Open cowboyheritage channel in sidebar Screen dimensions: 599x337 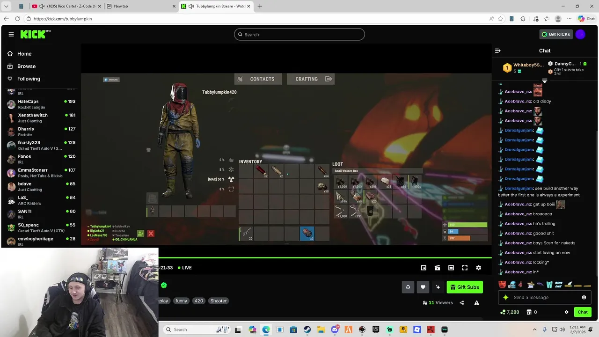[x=41, y=241]
